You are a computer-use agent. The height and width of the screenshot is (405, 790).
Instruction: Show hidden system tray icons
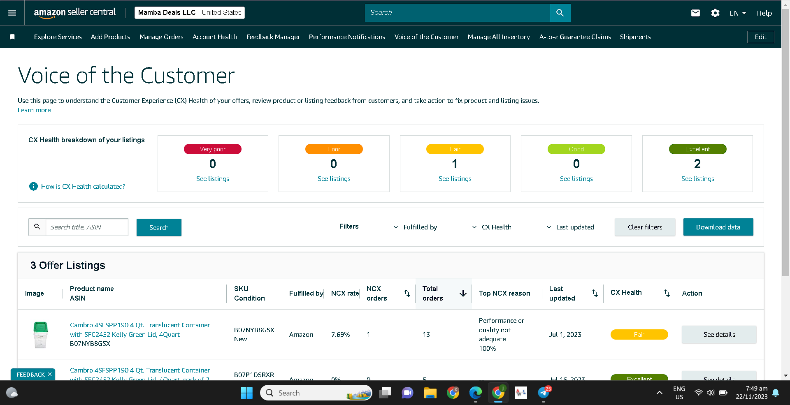(660, 393)
